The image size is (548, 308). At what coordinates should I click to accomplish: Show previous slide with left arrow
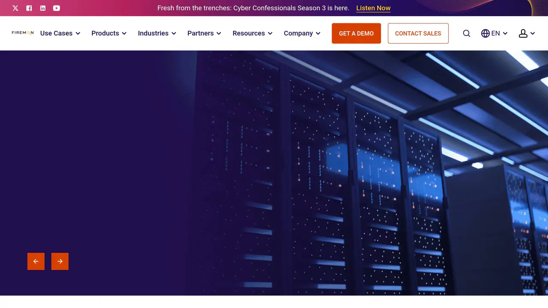(36, 261)
